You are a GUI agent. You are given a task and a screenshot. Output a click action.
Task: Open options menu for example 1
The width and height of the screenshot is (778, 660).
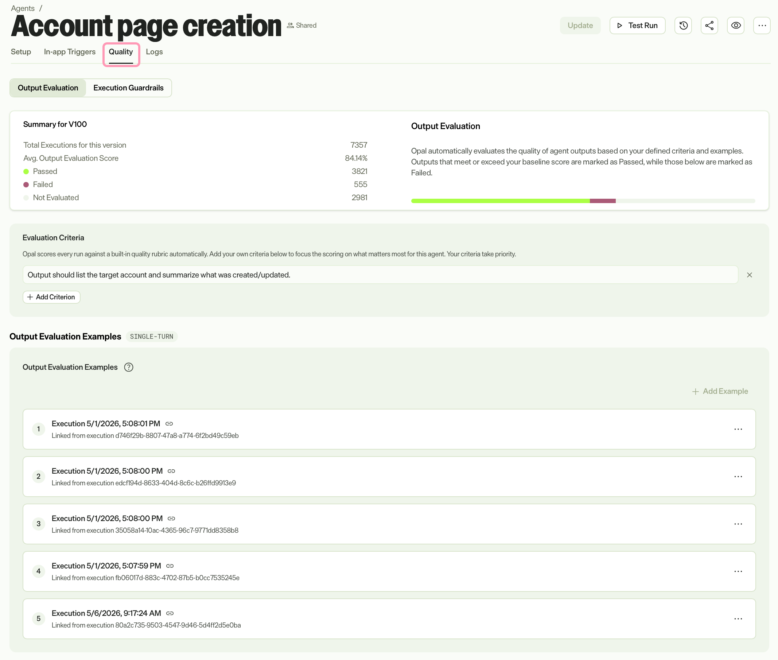pos(738,429)
